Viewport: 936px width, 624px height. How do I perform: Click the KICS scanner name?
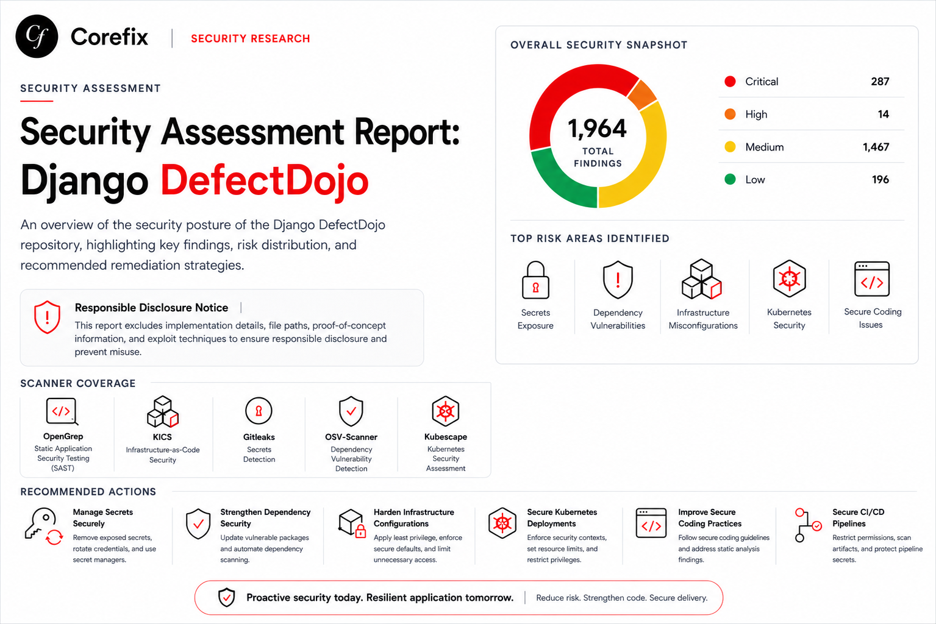[x=162, y=437]
